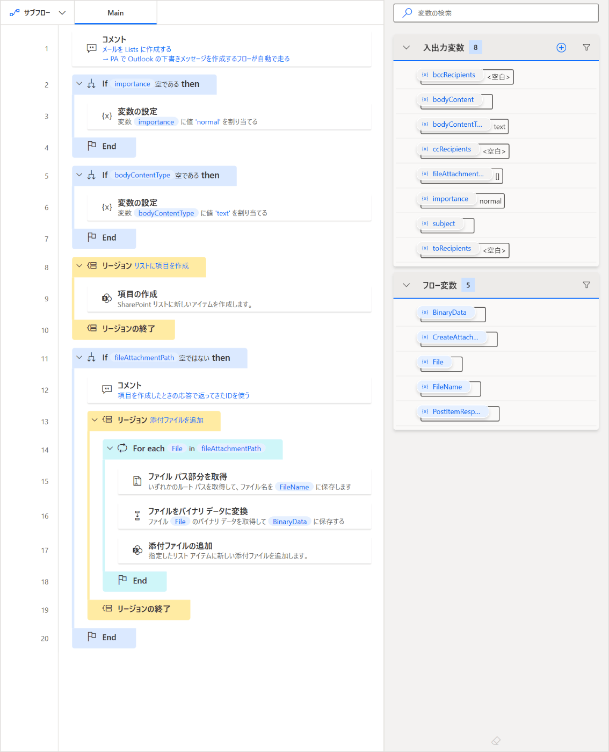Click the filter icon for フロー変数

(586, 285)
